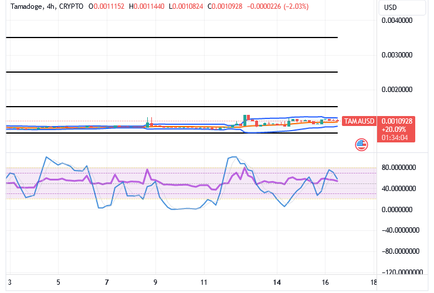Click the 01:34:04 countdown timer

pos(395,138)
